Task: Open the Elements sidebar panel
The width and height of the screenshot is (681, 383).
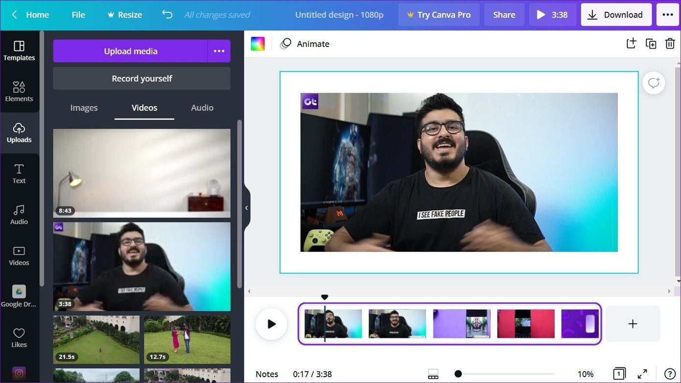Action: point(19,92)
